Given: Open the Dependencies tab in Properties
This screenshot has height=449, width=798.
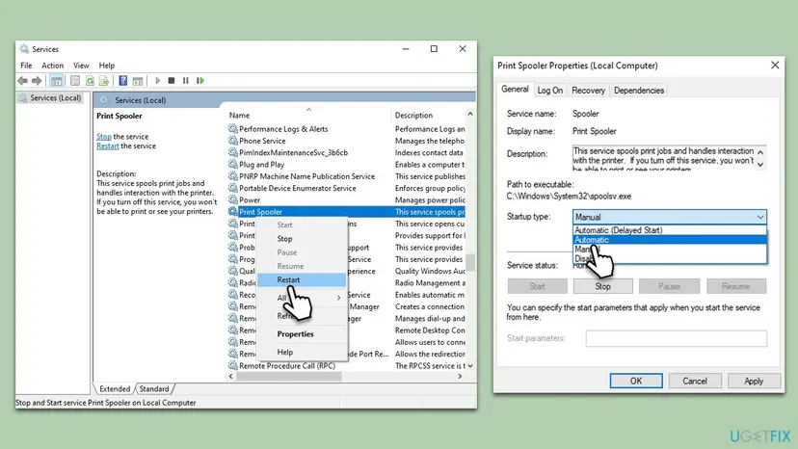Looking at the screenshot, I should pyautogui.click(x=639, y=91).
